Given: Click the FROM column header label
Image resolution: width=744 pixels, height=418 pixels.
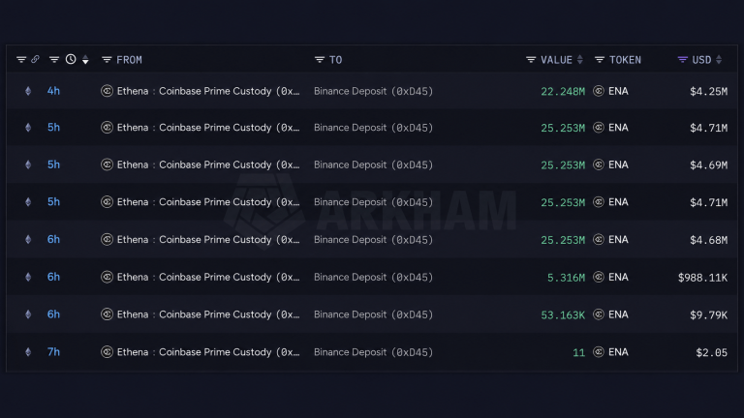Looking at the screenshot, I should (129, 60).
